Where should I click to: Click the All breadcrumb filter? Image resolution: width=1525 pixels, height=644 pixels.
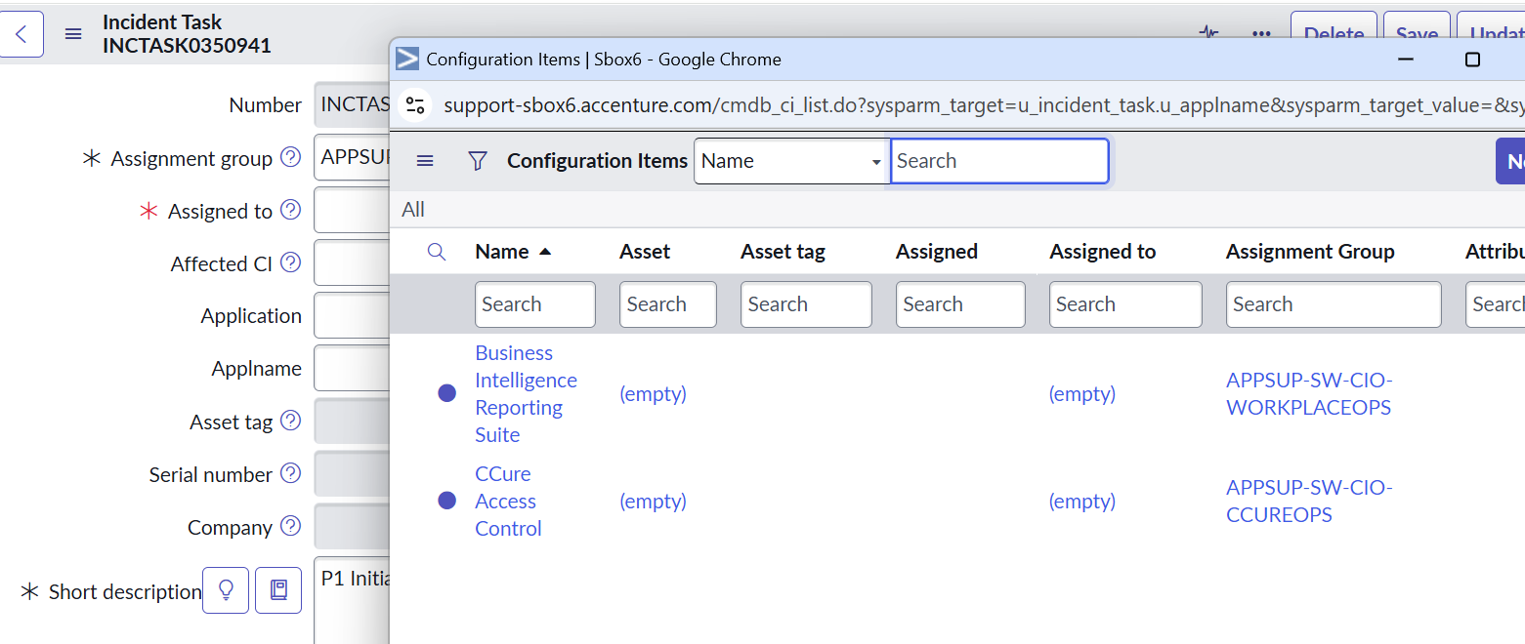413,209
